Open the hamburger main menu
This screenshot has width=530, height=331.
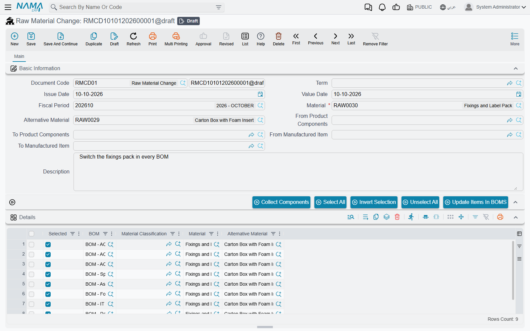click(x=8, y=7)
